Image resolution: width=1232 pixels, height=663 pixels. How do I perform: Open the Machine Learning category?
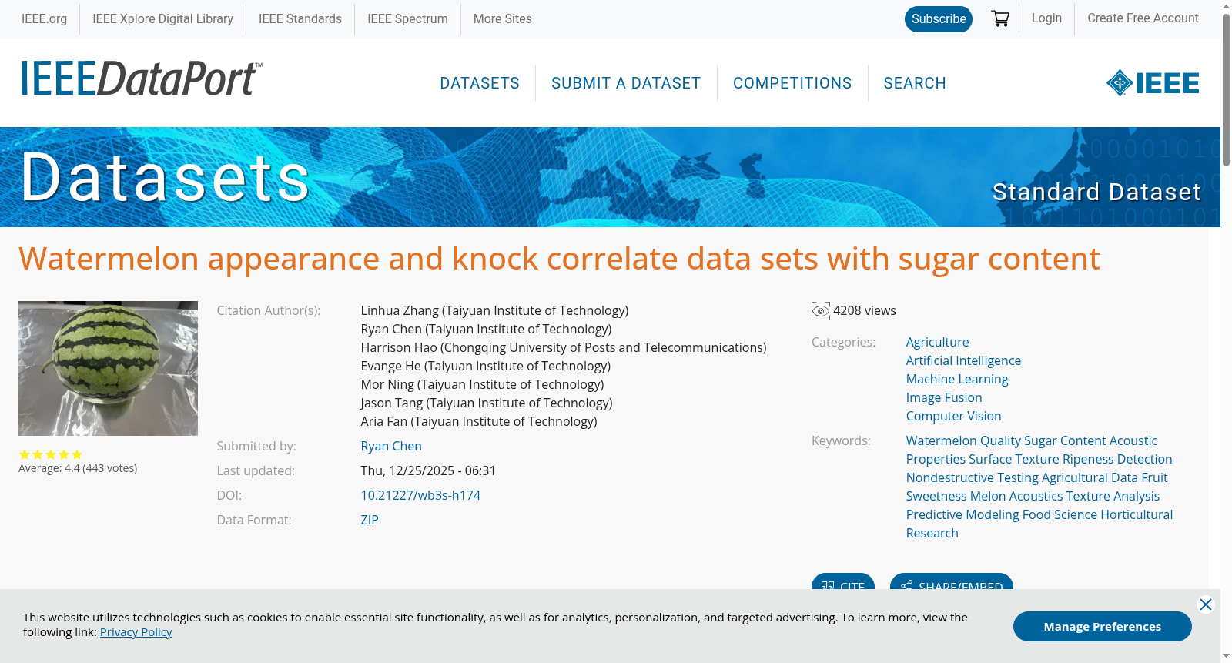957,379
